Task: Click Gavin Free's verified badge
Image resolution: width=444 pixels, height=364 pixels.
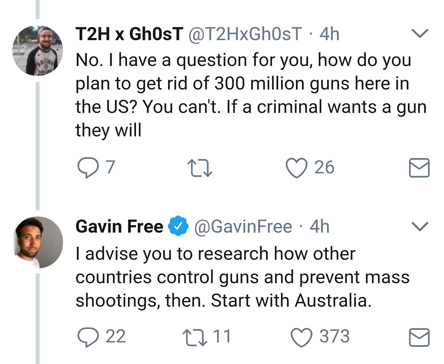Action: click(178, 226)
